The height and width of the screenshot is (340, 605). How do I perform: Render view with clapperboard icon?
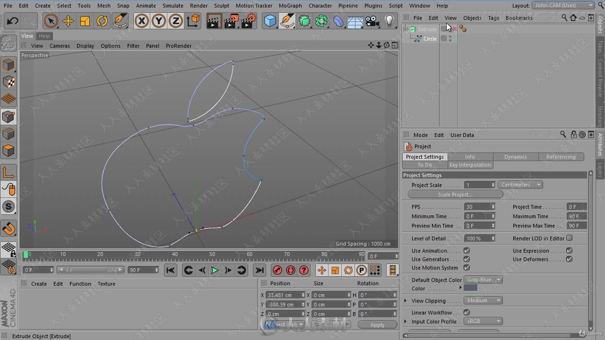click(x=214, y=21)
